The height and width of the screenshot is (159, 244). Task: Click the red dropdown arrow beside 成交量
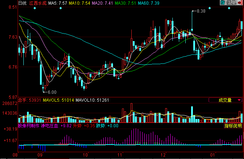(239, 100)
